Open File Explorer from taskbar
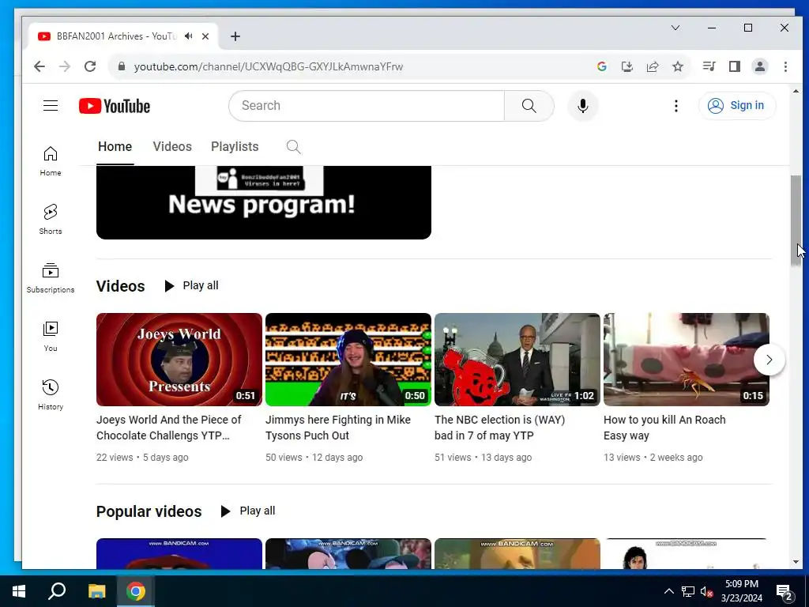Viewport: 809px width, 607px height. [96, 591]
